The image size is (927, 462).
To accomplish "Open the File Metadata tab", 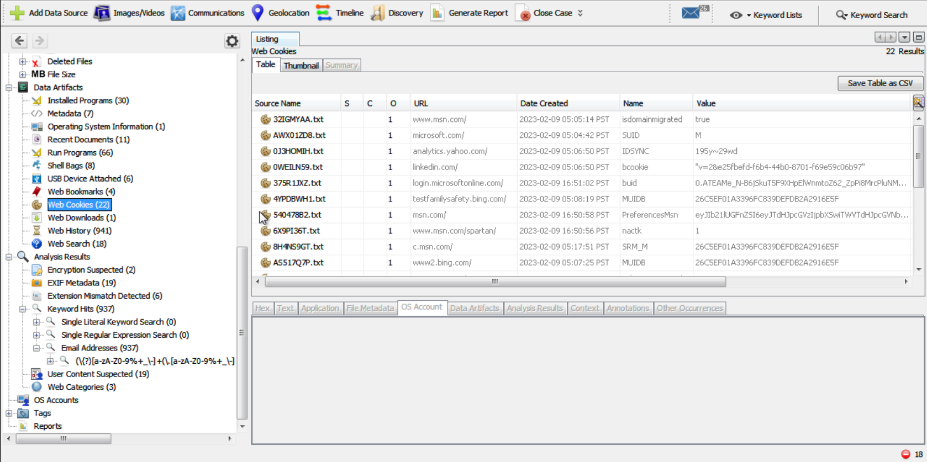I will pos(370,308).
